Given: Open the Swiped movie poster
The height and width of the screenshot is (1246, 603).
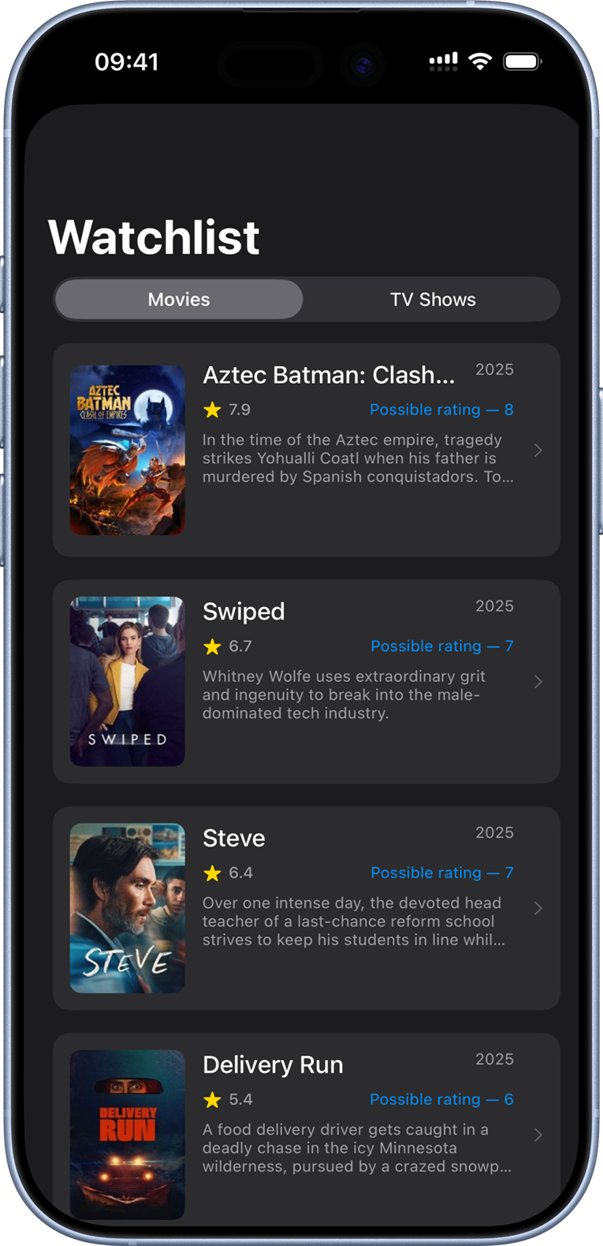Looking at the screenshot, I should (x=128, y=681).
